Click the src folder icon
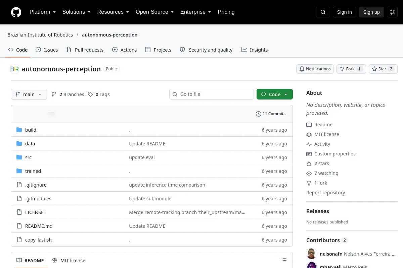403x268 pixels. point(19,157)
